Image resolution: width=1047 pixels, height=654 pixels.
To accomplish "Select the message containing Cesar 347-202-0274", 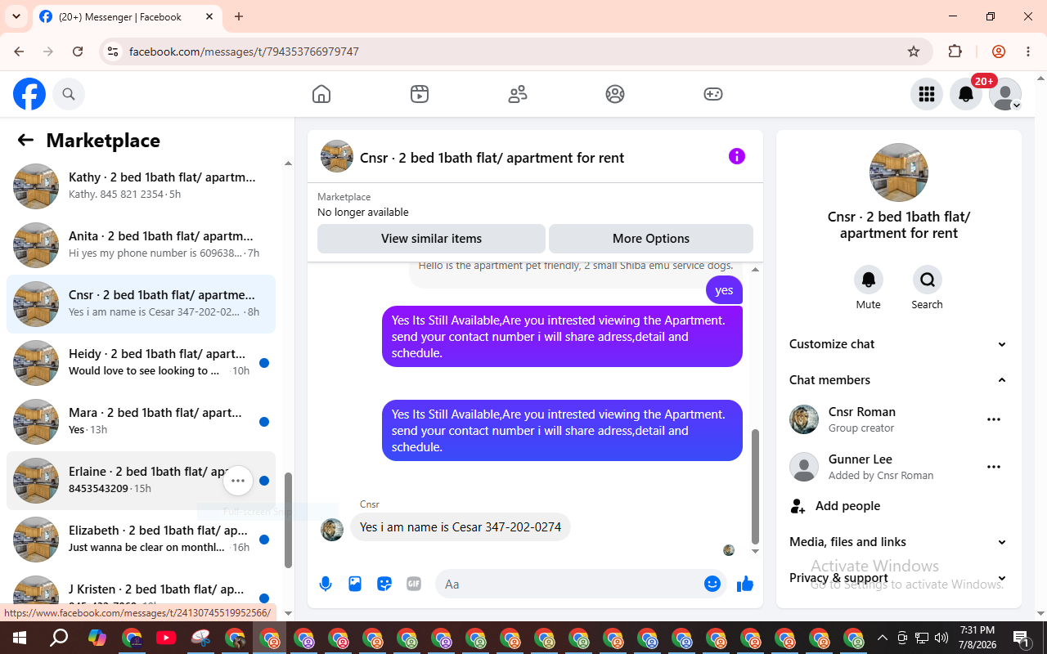I will pyautogui.click(x=461, y=527).
